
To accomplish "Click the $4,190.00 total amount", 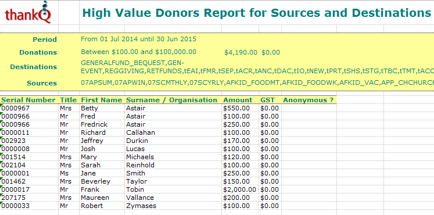I will point(241,52).
